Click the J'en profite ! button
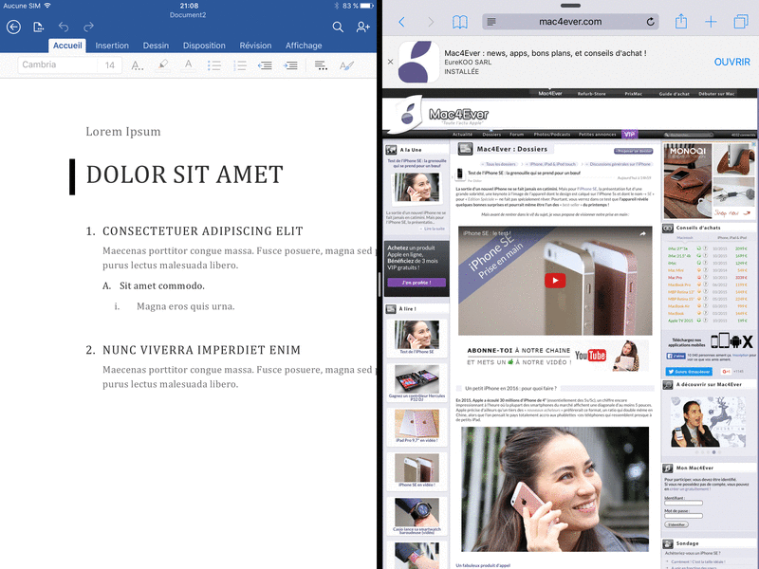 (417, 283)
